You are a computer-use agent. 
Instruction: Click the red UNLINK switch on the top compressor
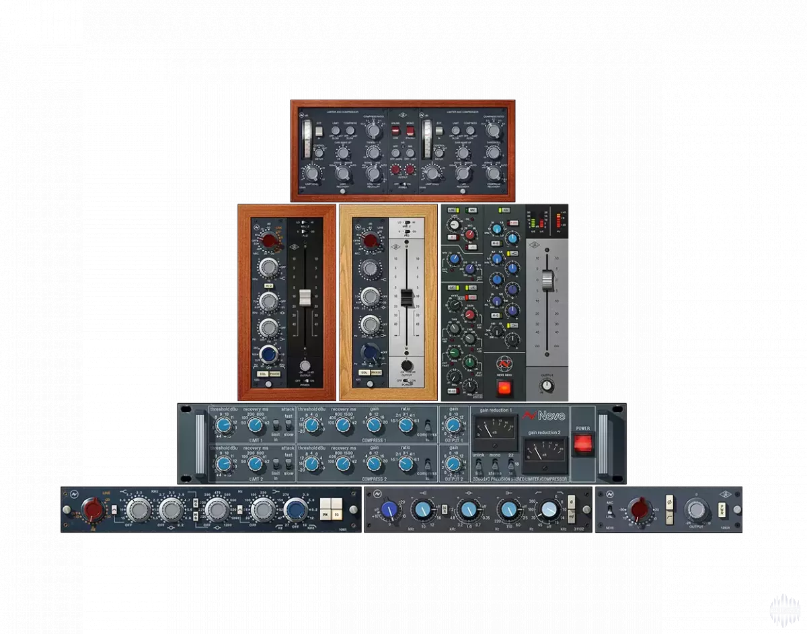395,131
